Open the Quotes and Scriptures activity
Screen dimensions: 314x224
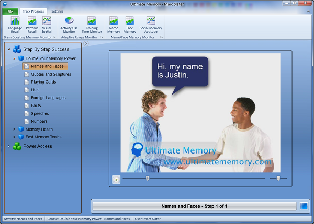click(x=48, y=74)
